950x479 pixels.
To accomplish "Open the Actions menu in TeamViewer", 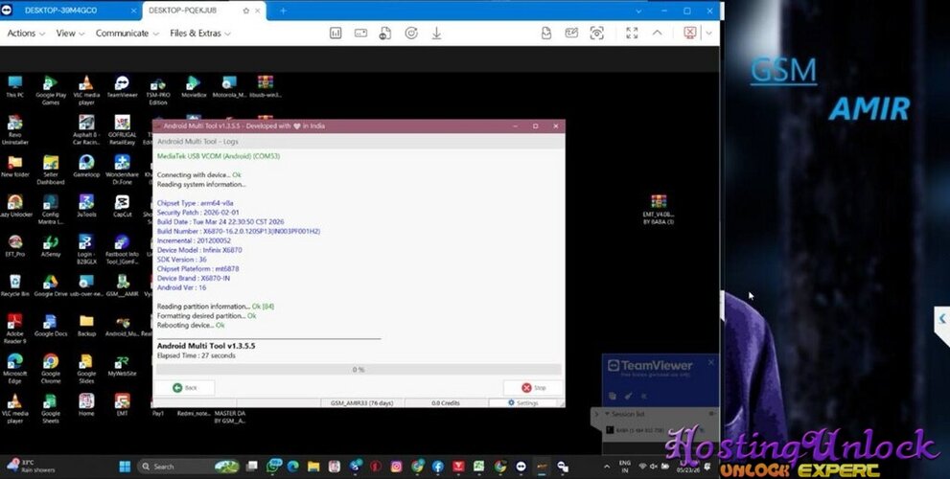I will pos(26,34).
